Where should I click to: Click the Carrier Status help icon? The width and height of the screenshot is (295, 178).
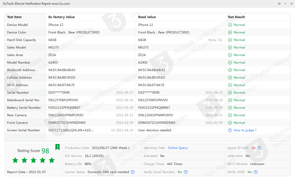(133, 172)
